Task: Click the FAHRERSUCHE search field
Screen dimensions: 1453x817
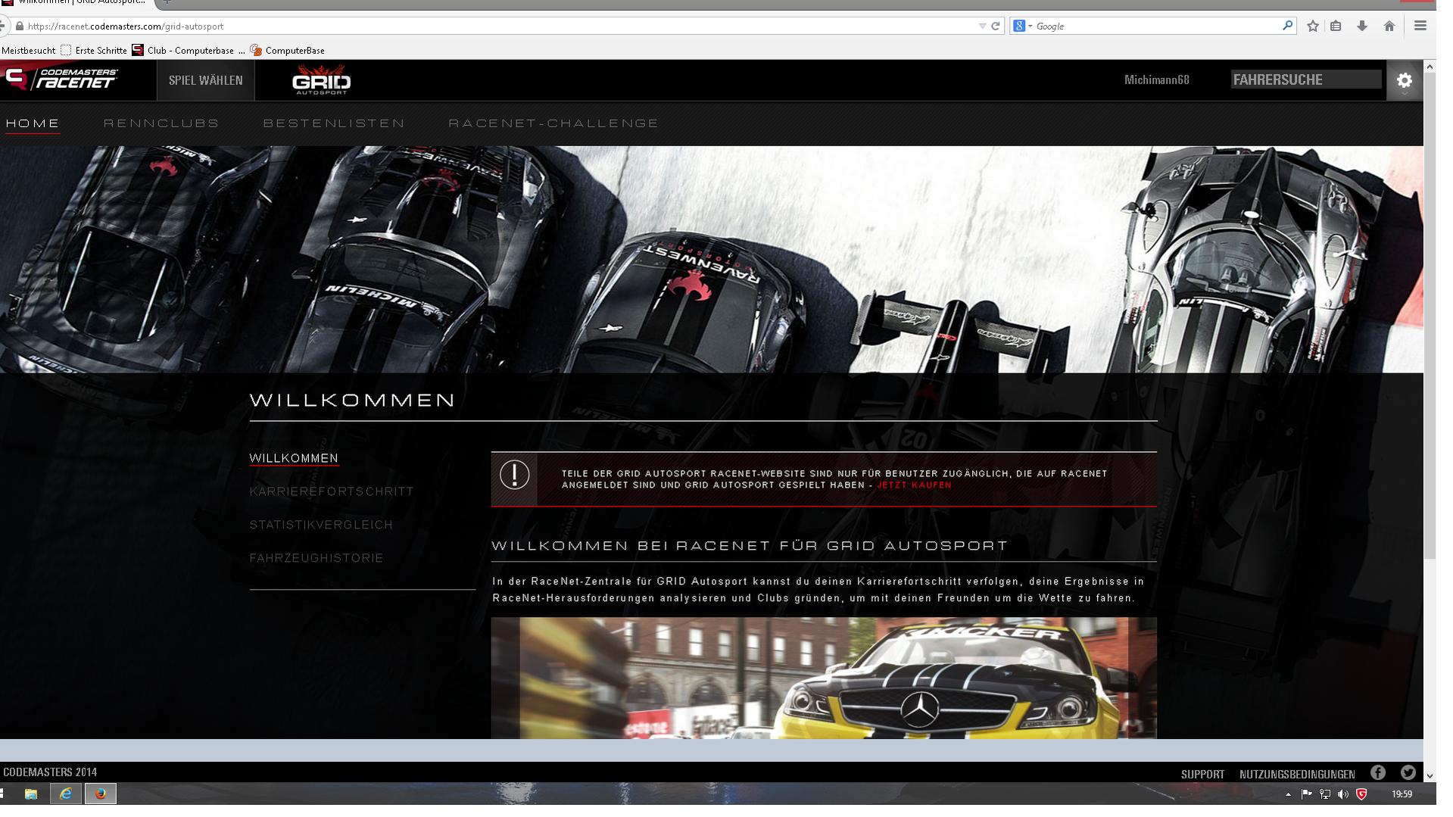Action: (1305, 80)
